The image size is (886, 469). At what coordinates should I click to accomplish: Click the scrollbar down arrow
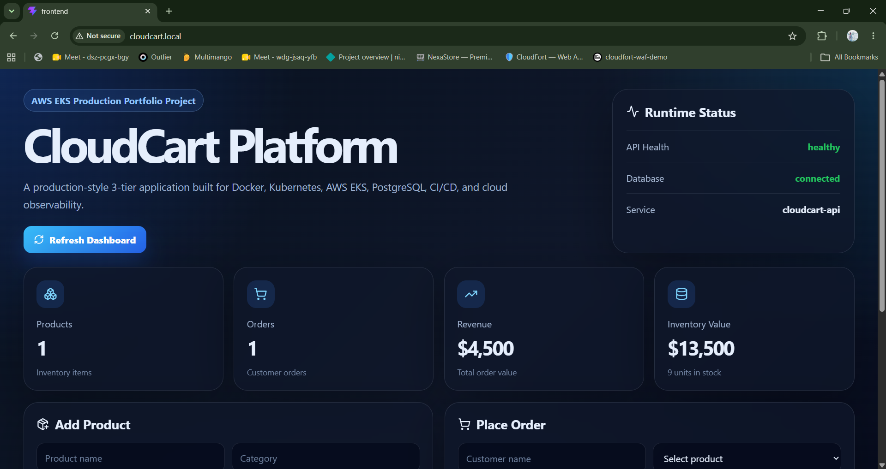[882, 465]
